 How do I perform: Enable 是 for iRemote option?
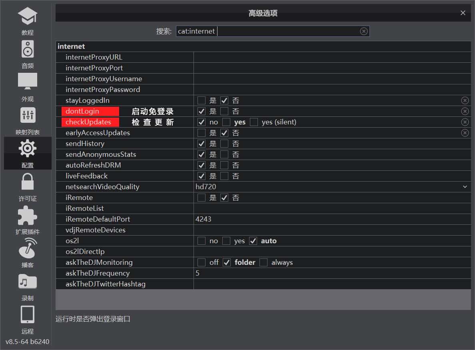tap(202, 198)
